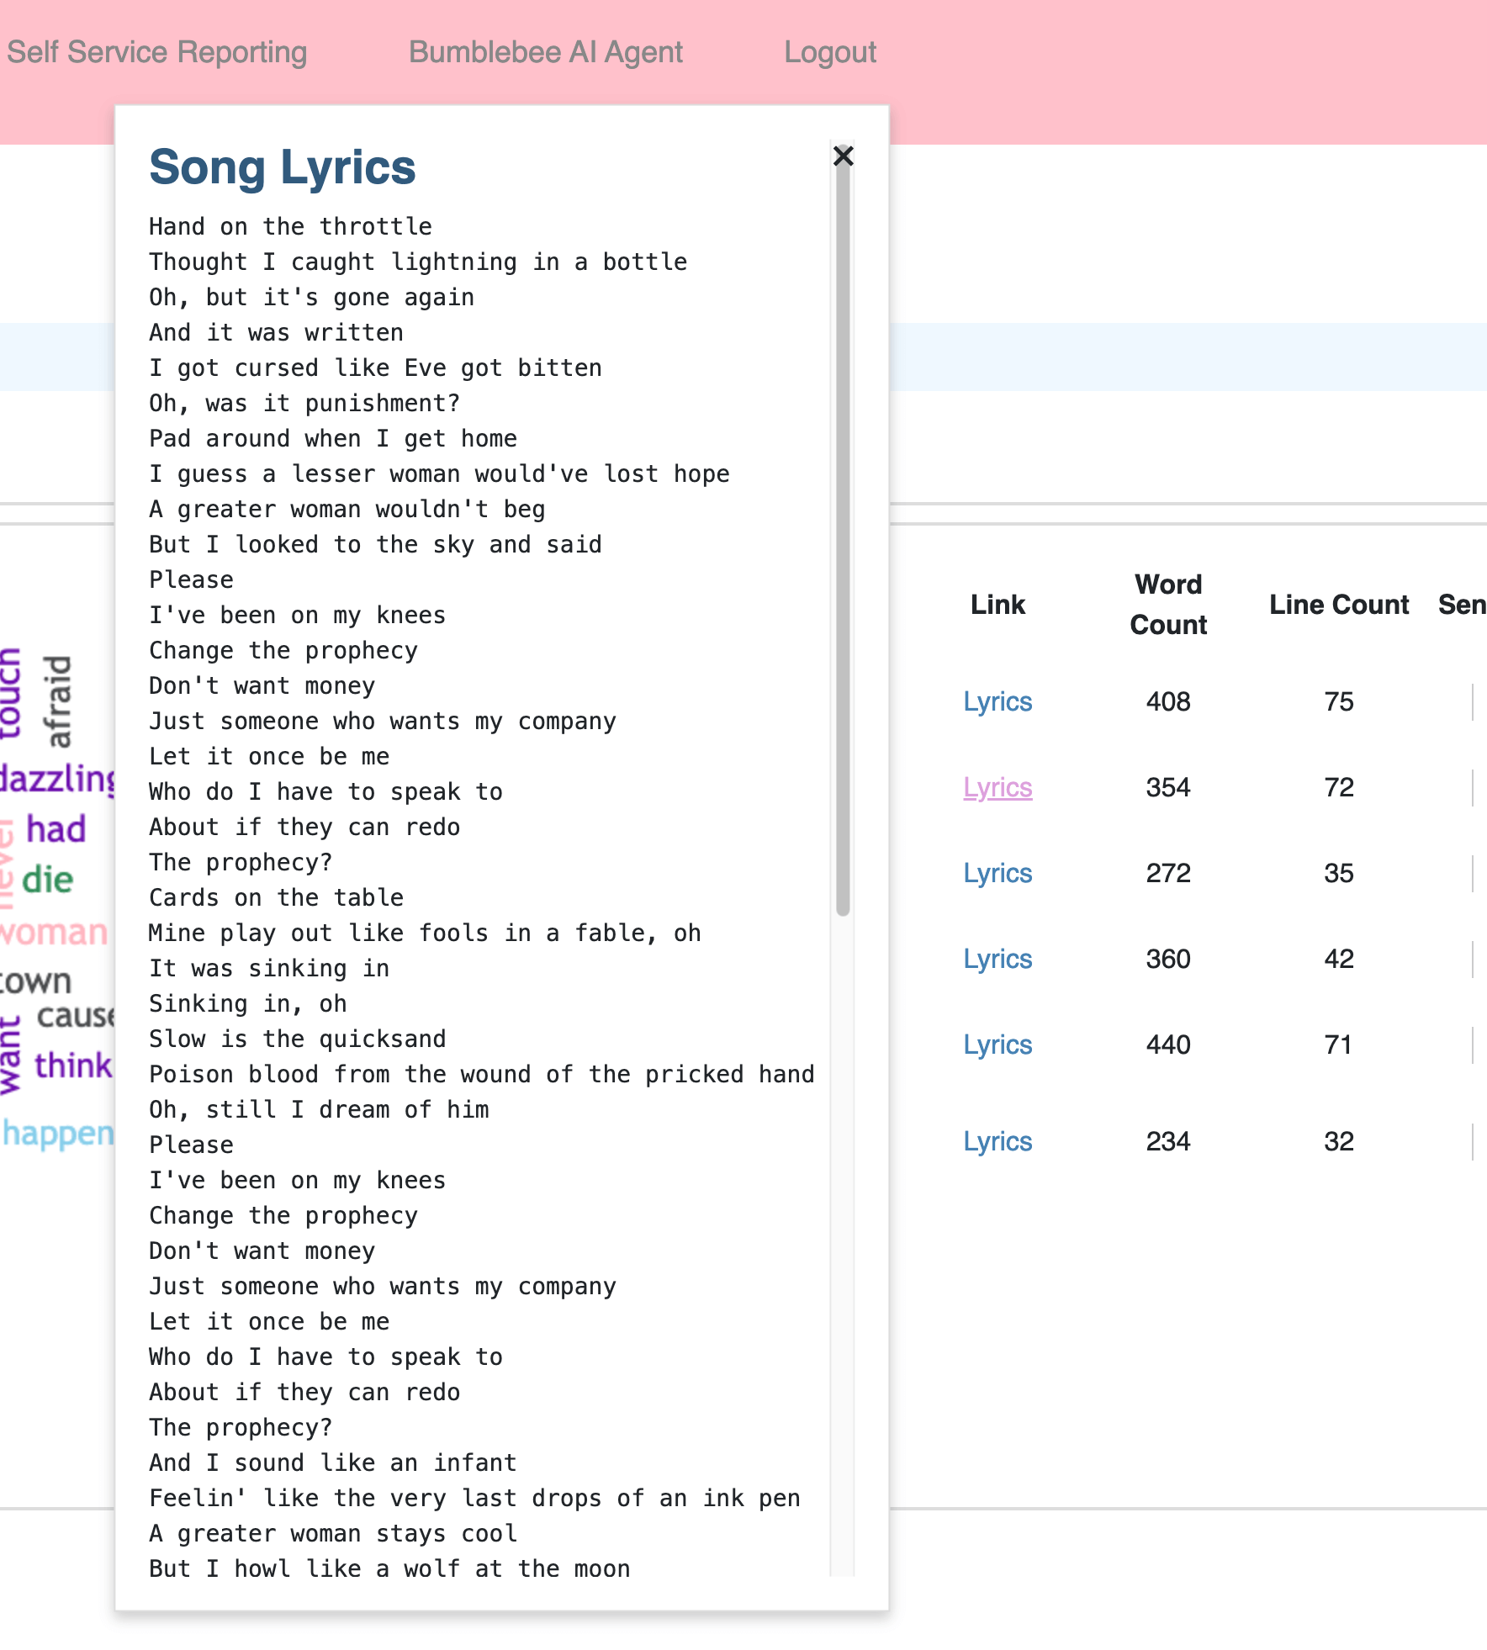Open the Bumblebee AI Agent page

pyautogui.click(x=546, y=52)
